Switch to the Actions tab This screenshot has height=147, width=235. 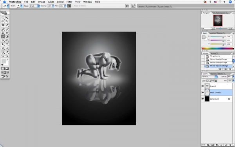[213, 53]
